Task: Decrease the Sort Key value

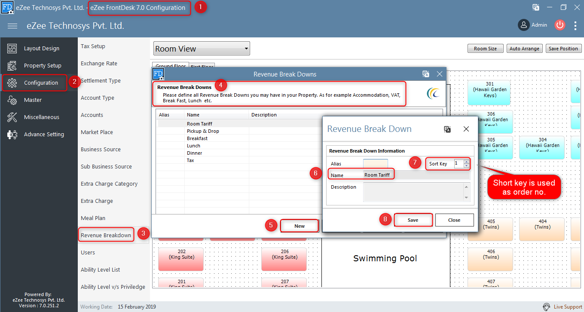Action: click(467, 166)
